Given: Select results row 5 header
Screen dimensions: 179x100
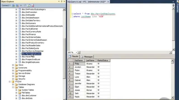Looking at the screenshot, I should [x=70, y=77].
